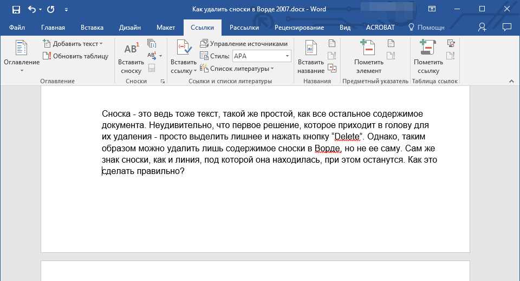Viewport: 520px width, 281px height.
Task: Open the Оглавление table of contents dropdown
Action: [x=22, y=58]
